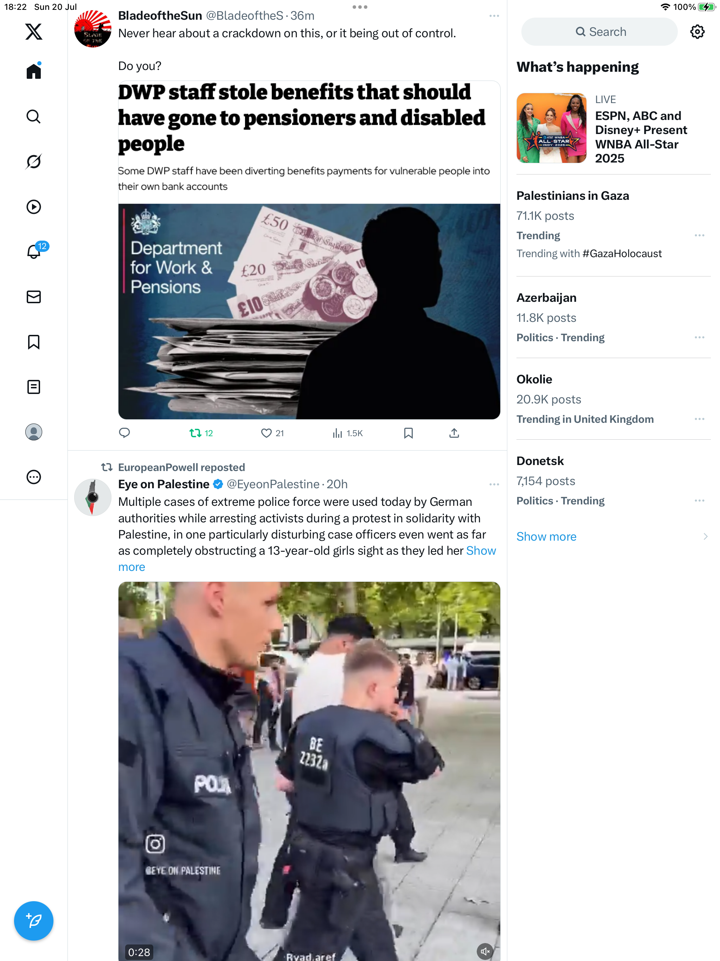Open the Grok icon in sidebar
Image resolution: width=720 pixels, height=961 pixels.
tap(33, 161)
